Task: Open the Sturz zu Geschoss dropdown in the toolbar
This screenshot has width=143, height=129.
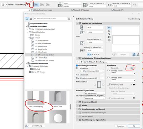Action: click(x=105, y=4)
